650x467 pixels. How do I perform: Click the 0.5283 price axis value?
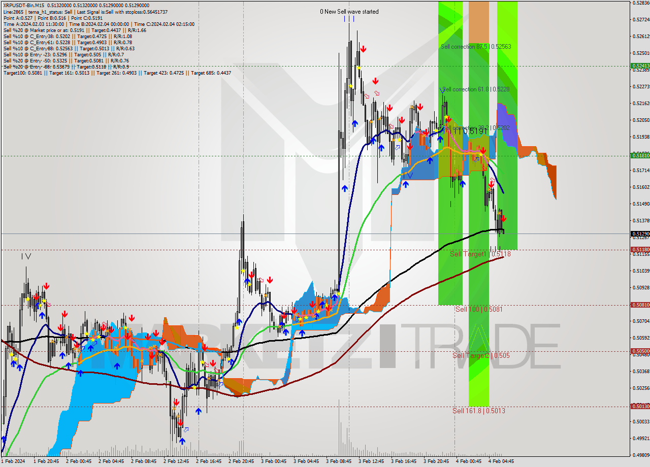[x=641, y=3]
